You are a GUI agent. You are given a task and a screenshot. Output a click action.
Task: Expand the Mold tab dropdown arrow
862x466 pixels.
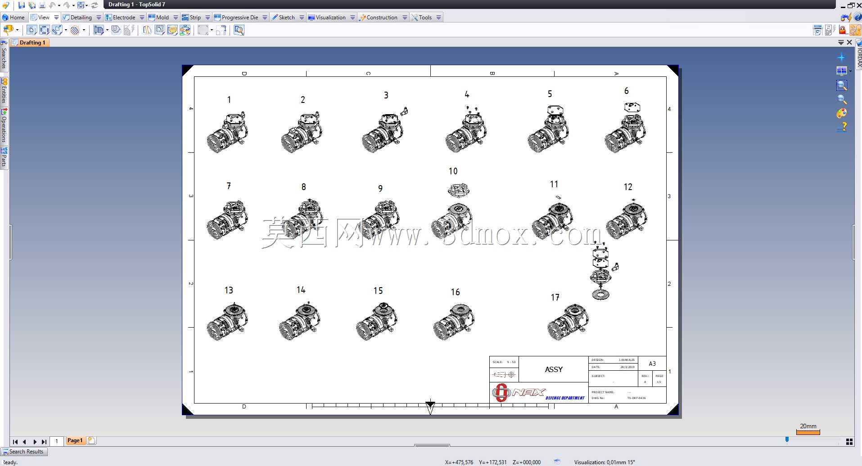tap(176, 18)
